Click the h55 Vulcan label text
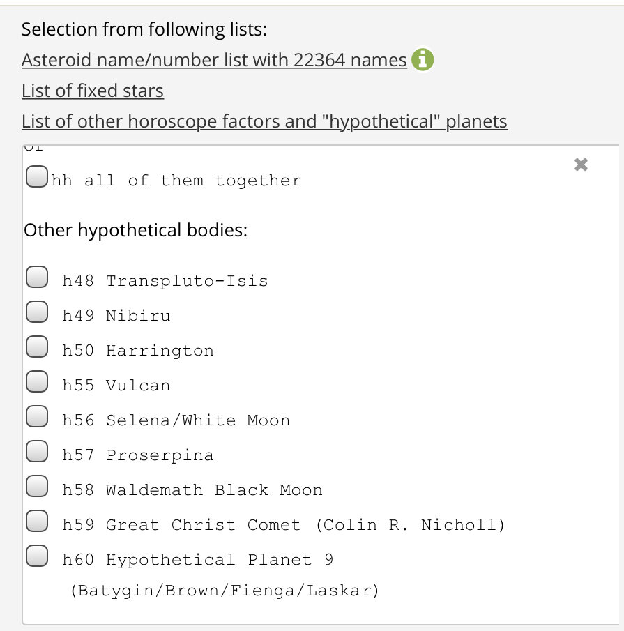Image resolution: width=624 pixels, height=631 pixels. (116, 385)
